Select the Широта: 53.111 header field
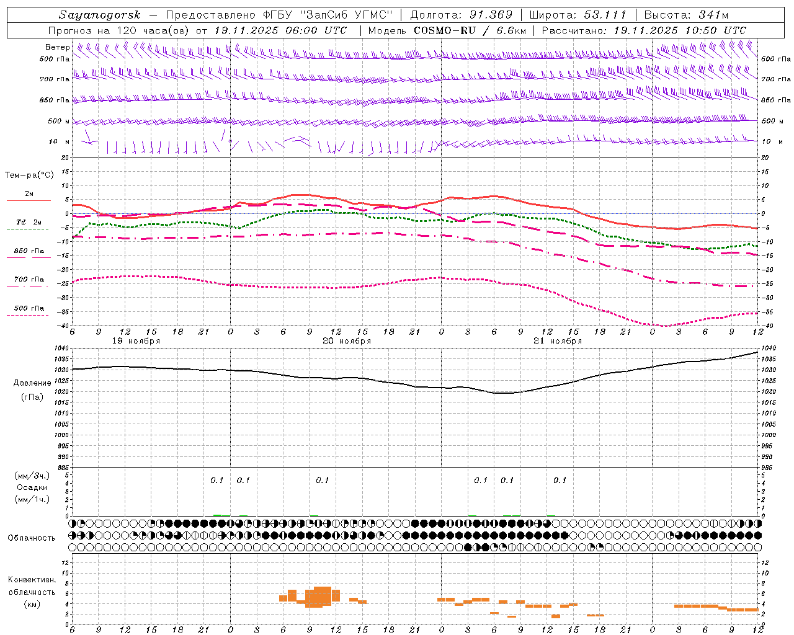Viewport: 794px width, 635px height. click(578, 15)
